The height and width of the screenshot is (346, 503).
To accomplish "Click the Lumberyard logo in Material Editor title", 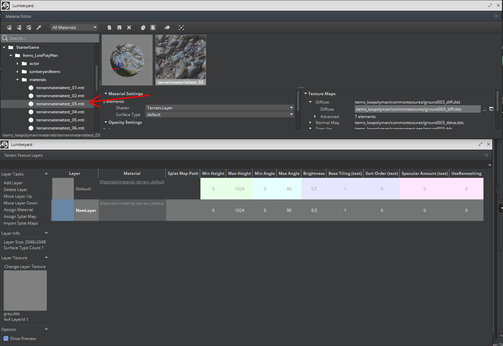I will click(x=5, y=5).
